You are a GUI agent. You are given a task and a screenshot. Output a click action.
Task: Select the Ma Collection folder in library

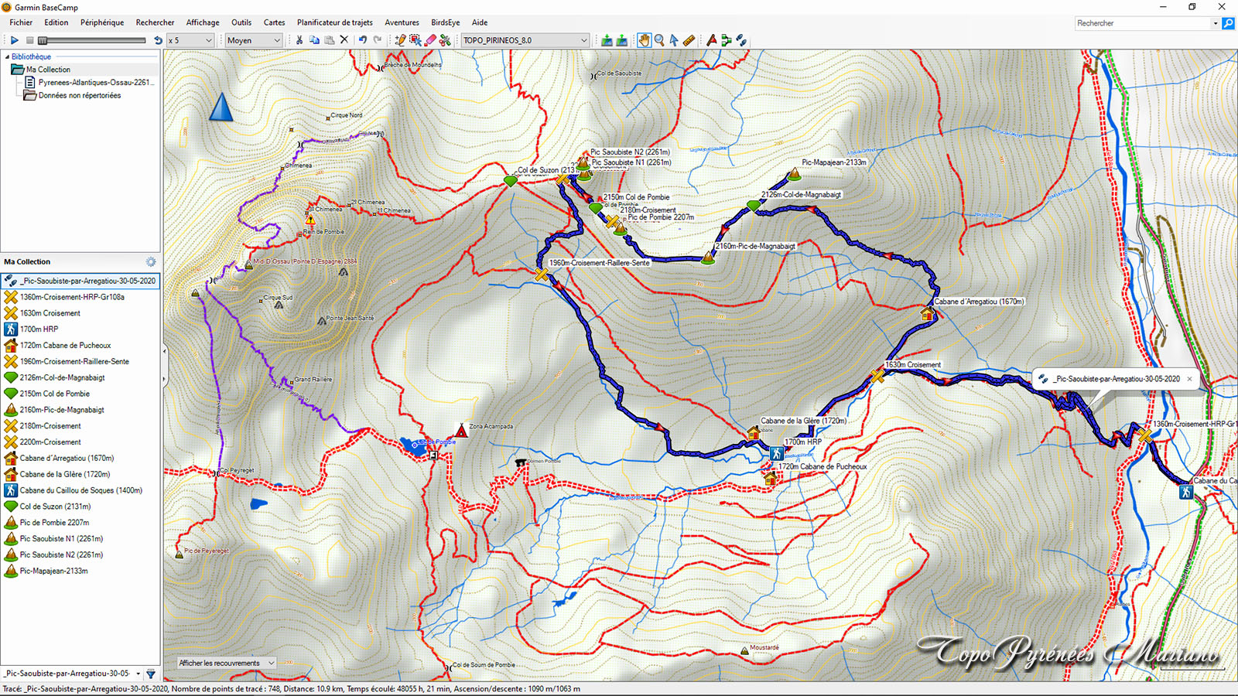(48, 70)
